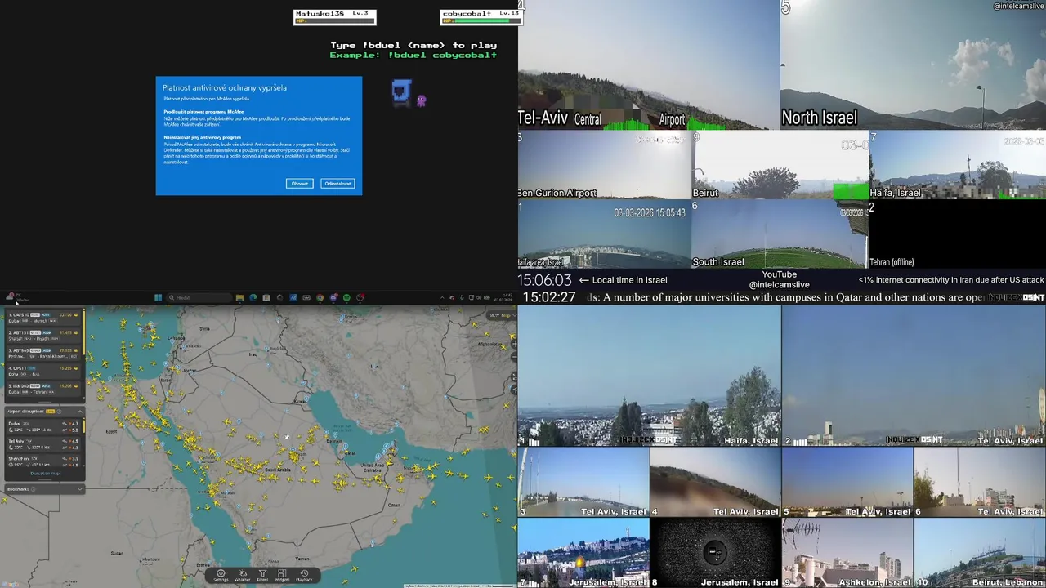Click the cobycobalt player health bar
The image size is (1046, 588).
click(x=481, y=20)
